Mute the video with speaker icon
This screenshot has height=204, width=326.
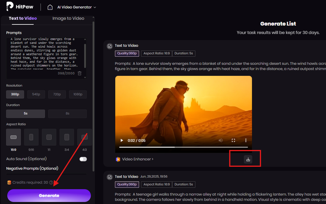pyautogui.click(x=221, y=140)
